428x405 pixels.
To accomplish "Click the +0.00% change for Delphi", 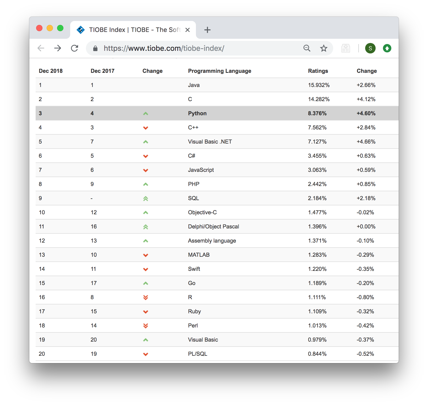I will point(366,227).
